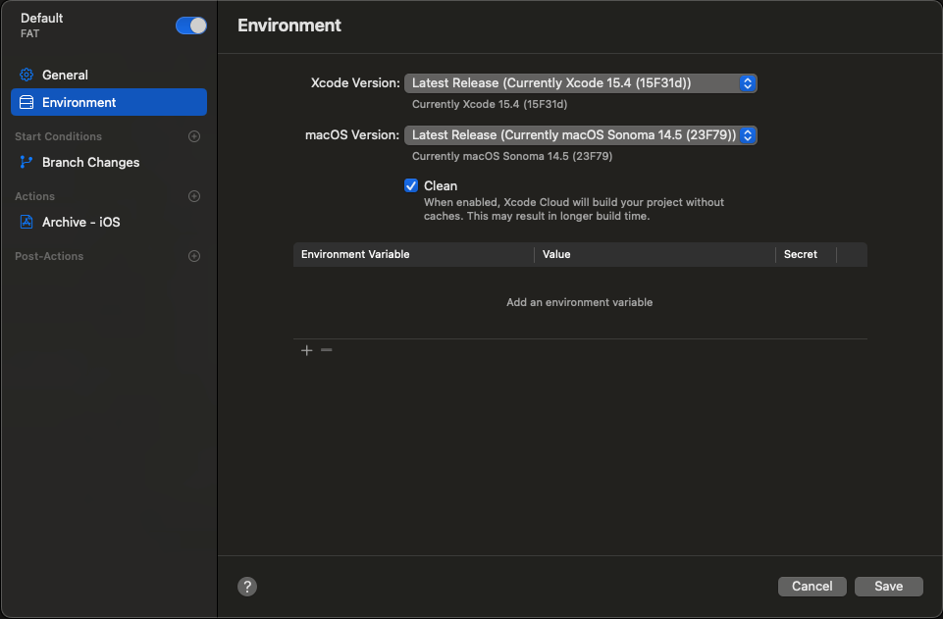
Task: Click the Archive - iOS document icon
Action: [26, 223]
